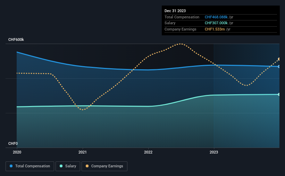
Task: Click the CHF600k y-axis label
Action: pyautogui.click(x=16, y=39)
